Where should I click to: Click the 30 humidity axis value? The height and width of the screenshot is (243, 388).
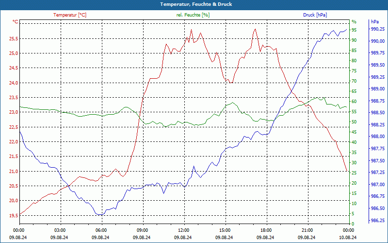click(x=354, y=163)
